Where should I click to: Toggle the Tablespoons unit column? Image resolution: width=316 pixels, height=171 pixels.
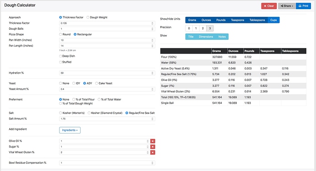pos(257,20)
